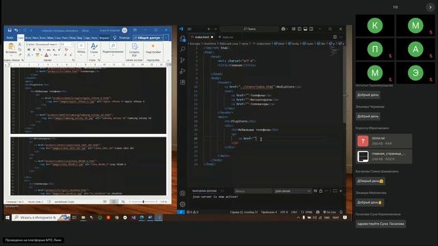This screenshot has height=246, width=438.
Task: Open the Editing (Редактирование) dropdown
Action: click(x=113, y=49)
